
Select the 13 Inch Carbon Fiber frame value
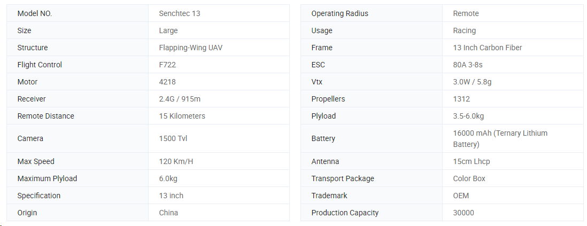point(488,48)
